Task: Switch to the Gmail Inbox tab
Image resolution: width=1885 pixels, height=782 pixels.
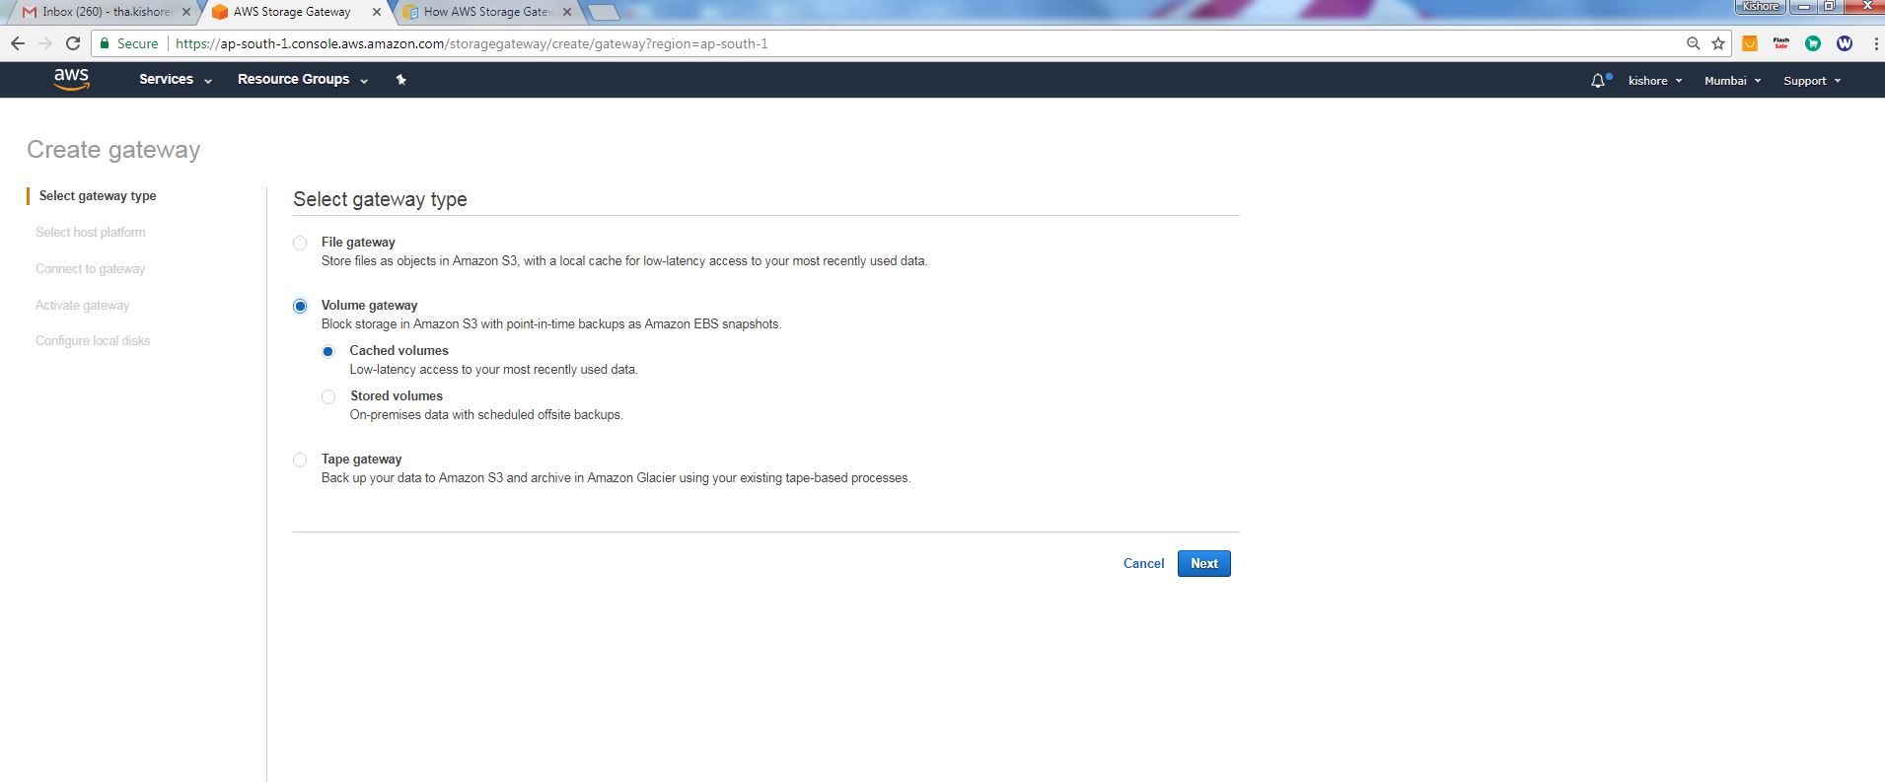Action: 104,12
